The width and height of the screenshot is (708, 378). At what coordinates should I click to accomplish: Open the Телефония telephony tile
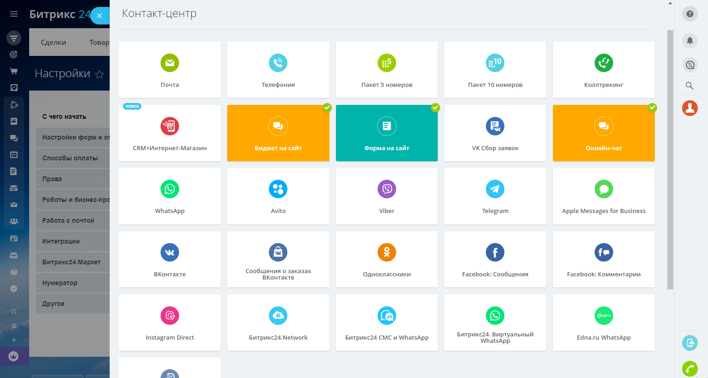[278, 70]
